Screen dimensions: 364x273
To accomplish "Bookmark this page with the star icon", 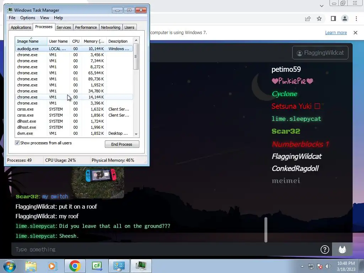I will click(319, 18).
